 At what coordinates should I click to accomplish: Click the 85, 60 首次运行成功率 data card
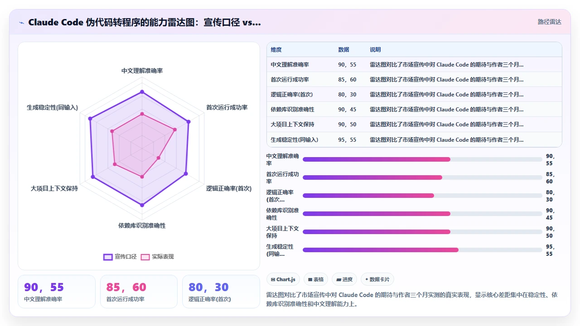click(139, 292)
